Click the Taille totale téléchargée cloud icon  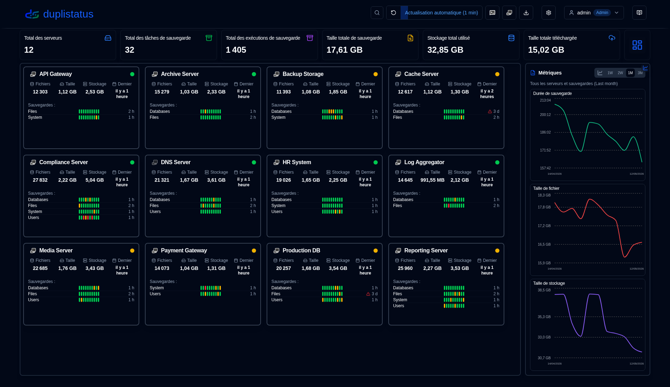[612, 38]
